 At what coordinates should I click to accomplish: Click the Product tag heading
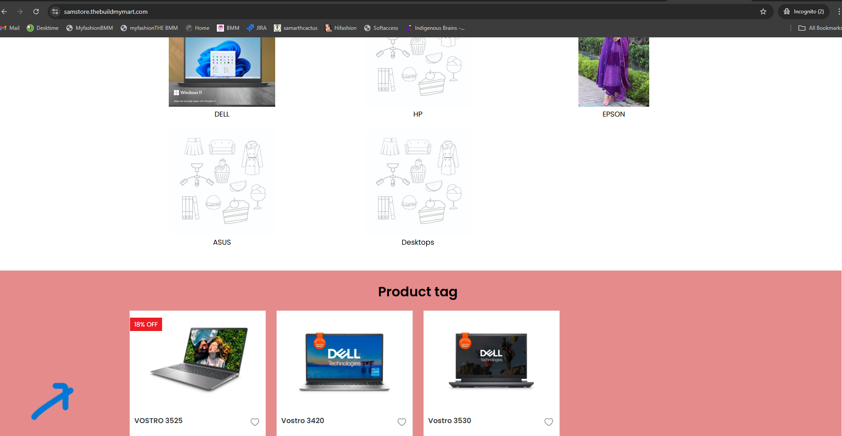tap(418, 292)
